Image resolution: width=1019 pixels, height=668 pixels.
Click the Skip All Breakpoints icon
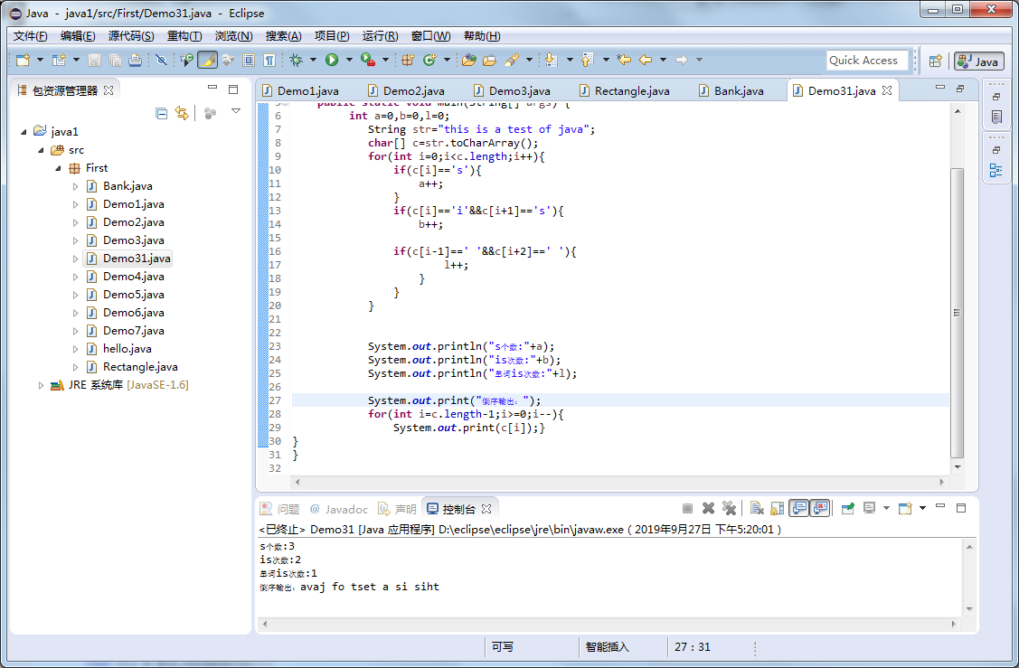(x=161, y=61)
